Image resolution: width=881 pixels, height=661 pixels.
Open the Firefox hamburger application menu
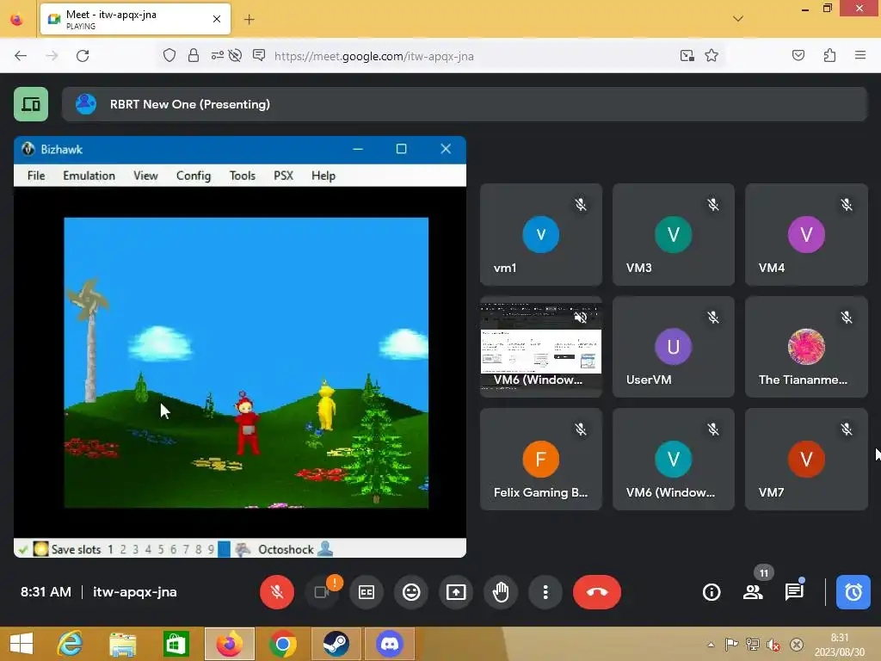coord(860,55)
